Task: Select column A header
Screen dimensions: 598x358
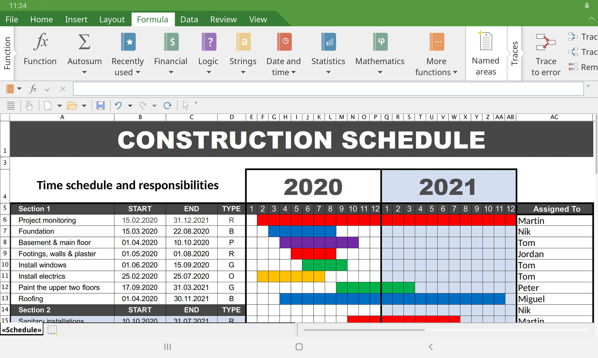Action: click(62, 117)
